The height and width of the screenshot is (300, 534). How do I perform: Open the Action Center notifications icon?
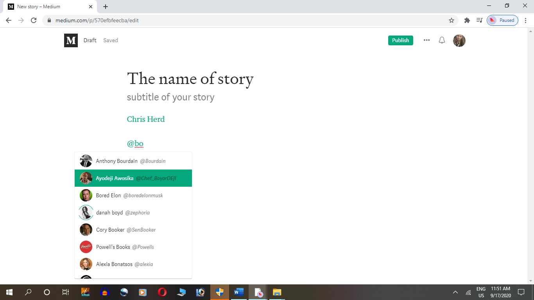521,292
